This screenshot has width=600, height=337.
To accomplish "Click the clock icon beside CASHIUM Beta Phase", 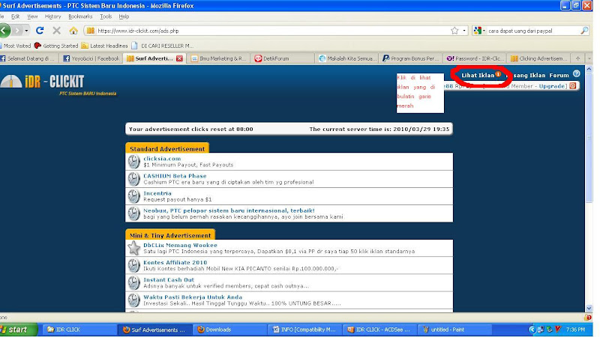I will (134, 179).
